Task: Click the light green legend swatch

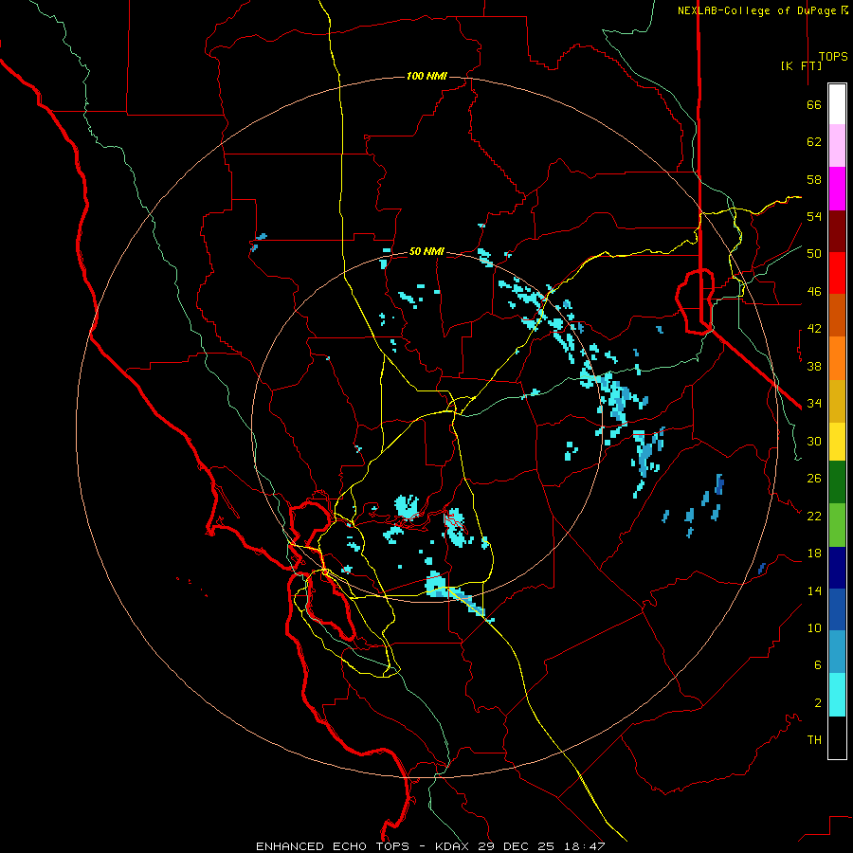Action: point(837,525)
